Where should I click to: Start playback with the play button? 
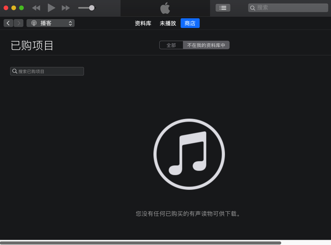click(51, 8)
